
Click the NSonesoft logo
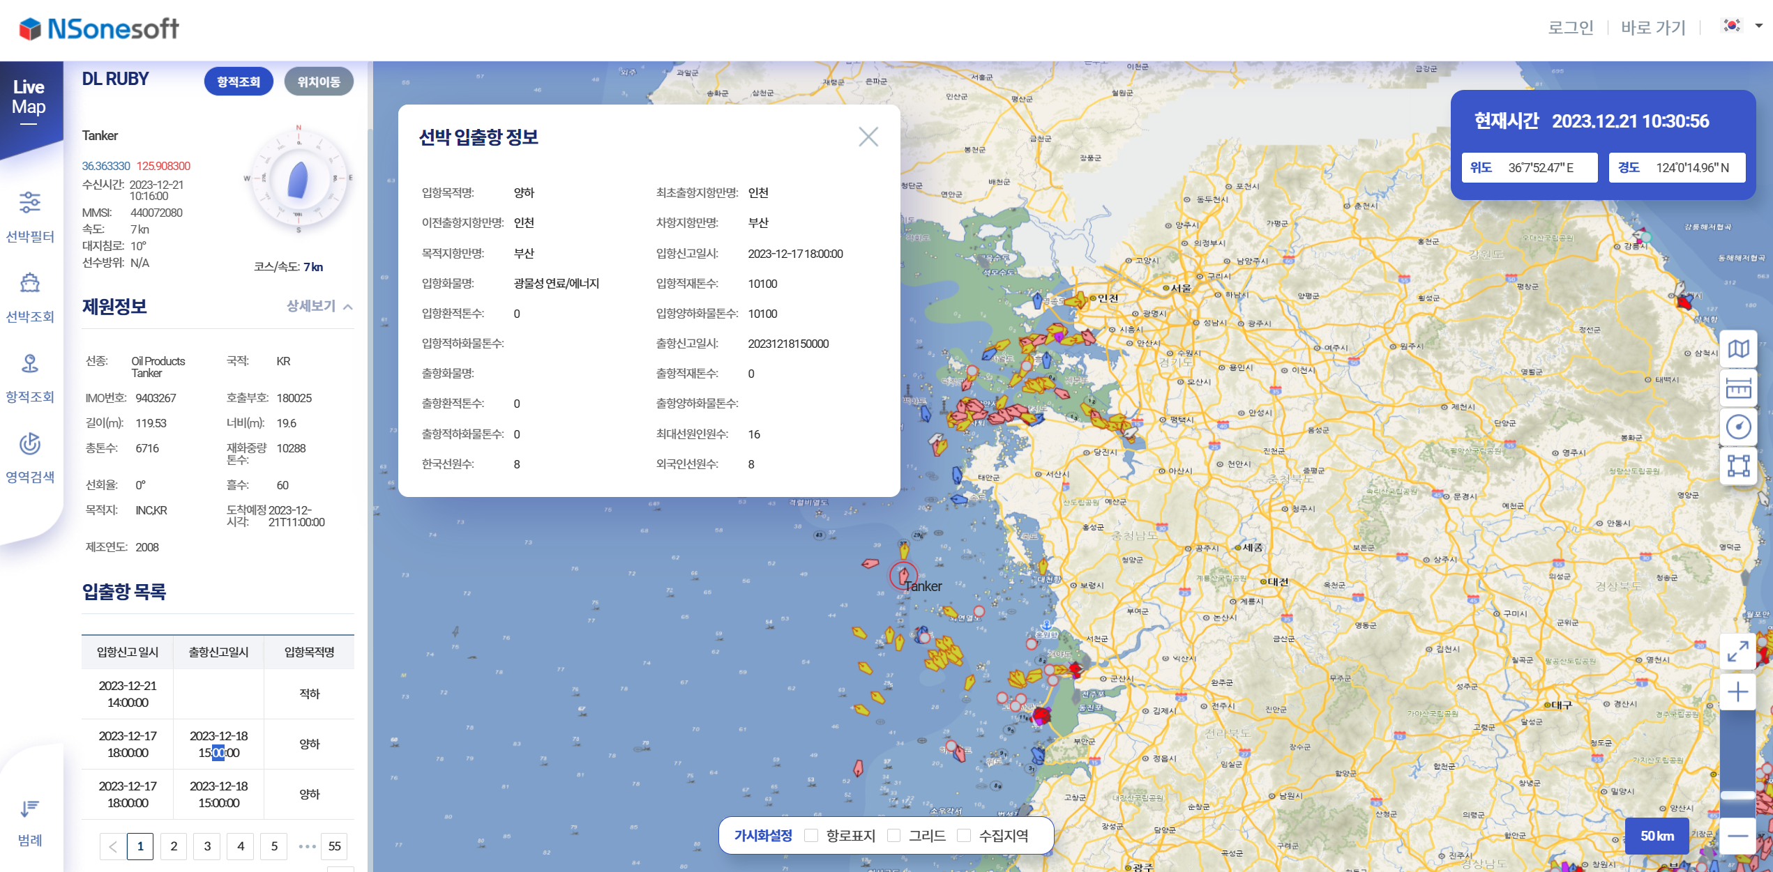[99, 29]
